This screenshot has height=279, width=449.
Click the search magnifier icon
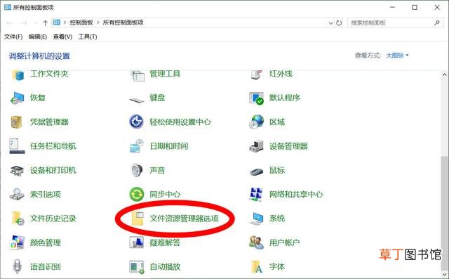click(x=437, y=22)
